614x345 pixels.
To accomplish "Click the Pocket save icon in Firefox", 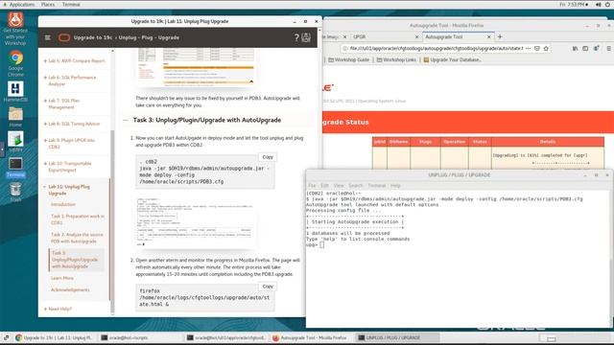I will [x=537, y=49].
